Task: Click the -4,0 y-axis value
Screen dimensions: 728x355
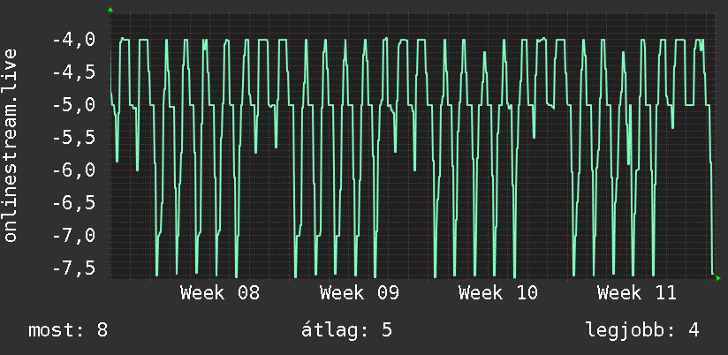Action: pos(74,40)
